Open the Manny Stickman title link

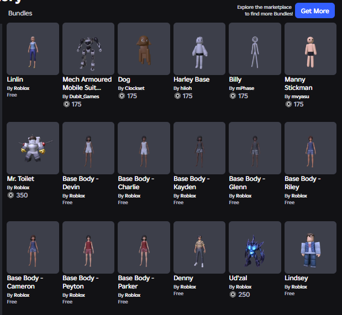[x=298, y=83]
